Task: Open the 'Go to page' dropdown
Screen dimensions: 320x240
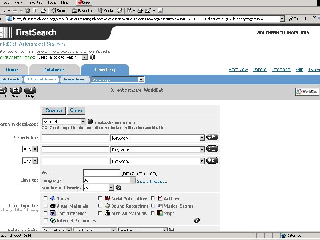Action: (118, 80)
